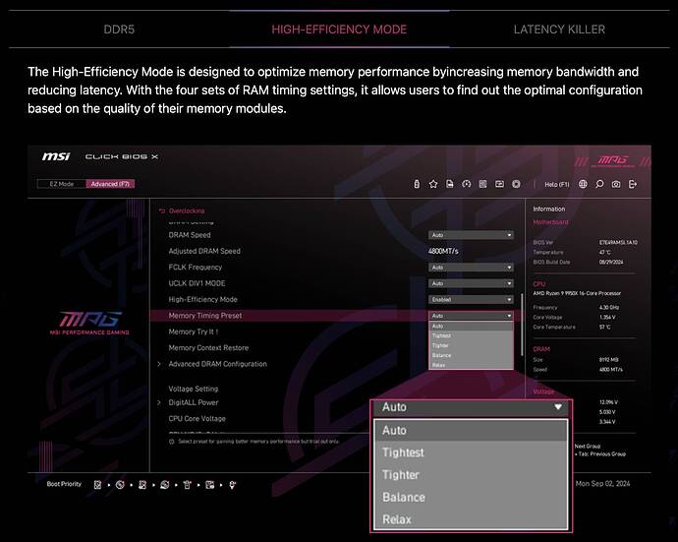678x542 pixels.
Task: Click the settings list vertical scrollbar
Action: (522, 324)
